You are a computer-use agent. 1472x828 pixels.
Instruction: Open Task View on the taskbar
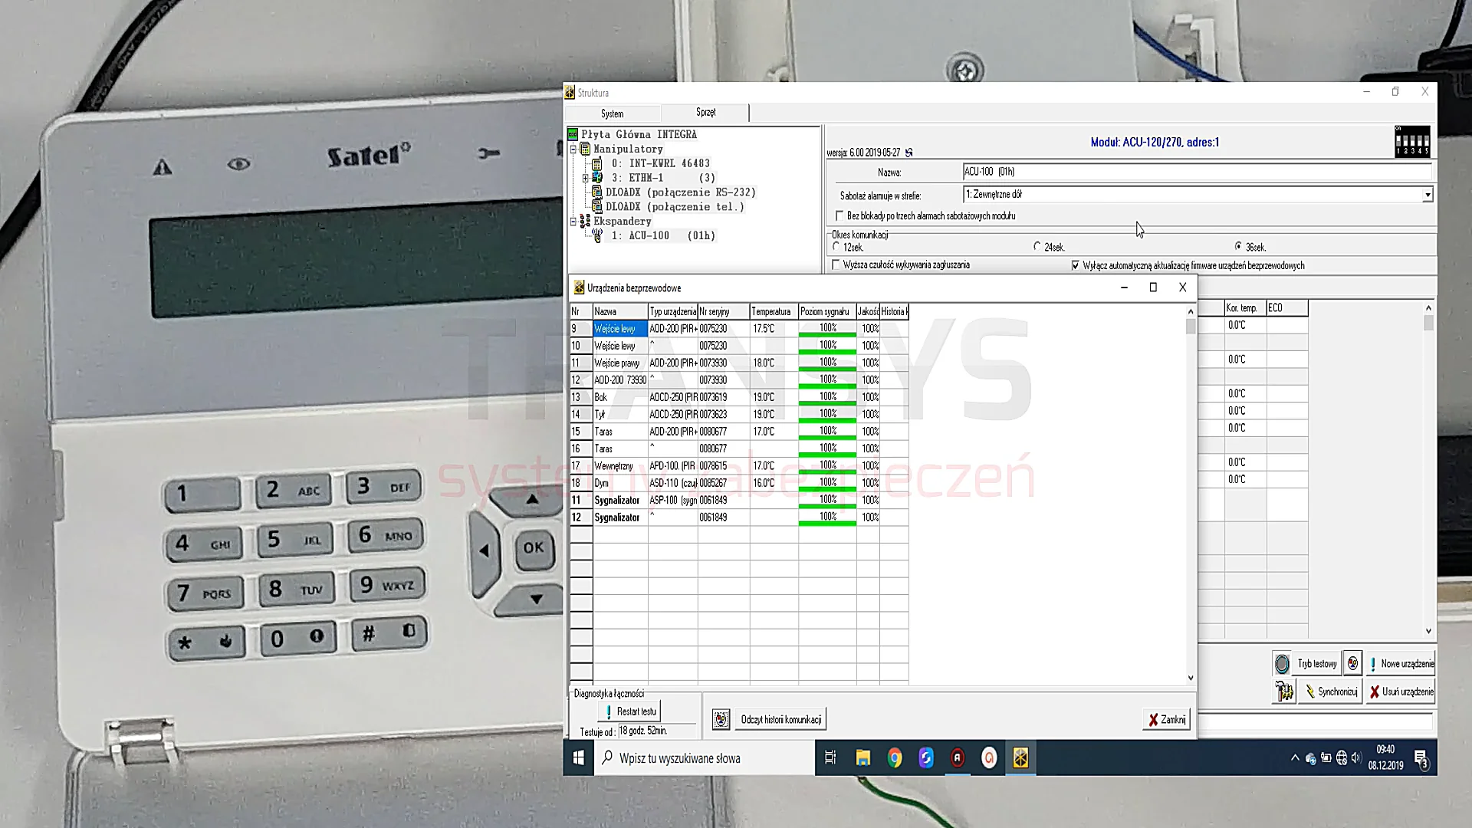(x=830, y=758)
